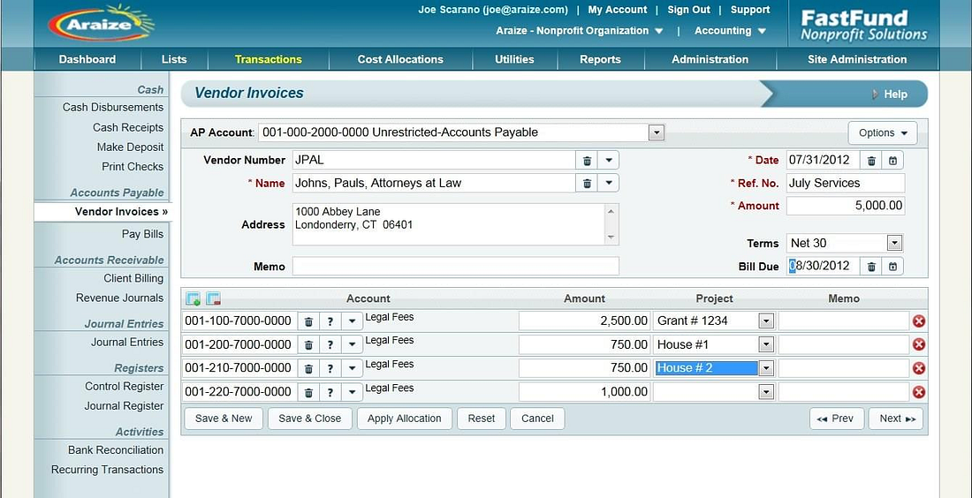Expand the vendor Name dropdown arrow
972x498 pixels.
click(x=608, y=184)
